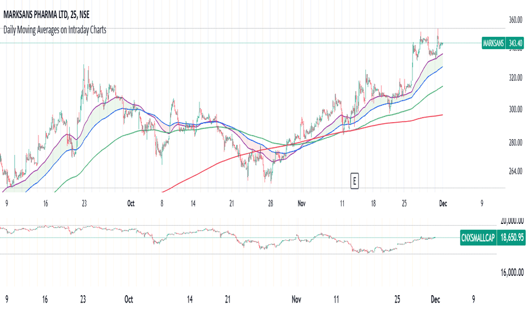
Task: Click the Nov label on upper time axis
Action: click(301, 204)
